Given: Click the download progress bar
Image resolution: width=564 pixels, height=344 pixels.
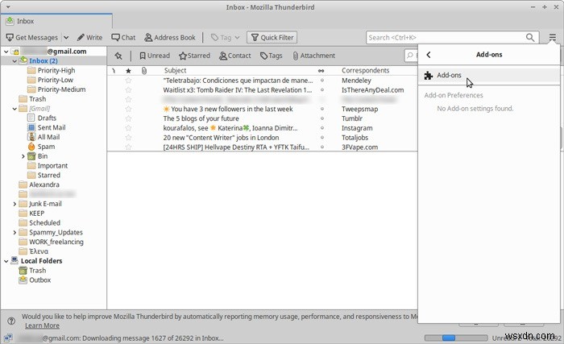Looking at the screenshot, I should (456, 338).
